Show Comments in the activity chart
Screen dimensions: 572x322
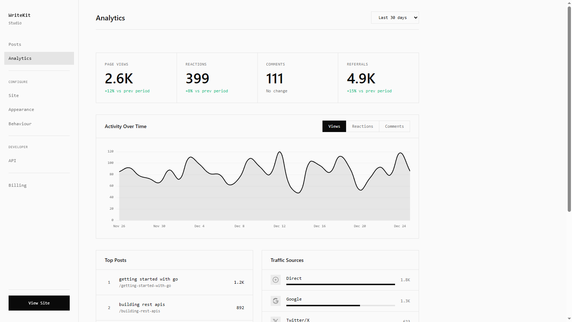pyautogui.click(x=394, y=126)
